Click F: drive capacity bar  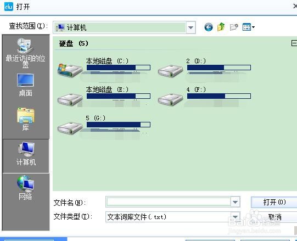click(x=219, y=96)
